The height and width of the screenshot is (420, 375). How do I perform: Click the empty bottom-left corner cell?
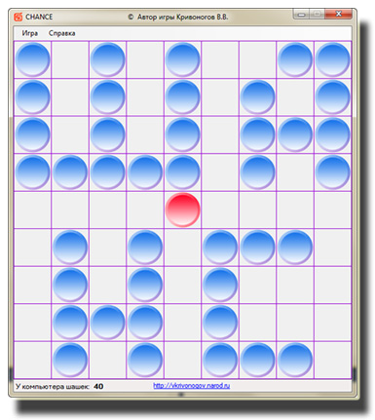coord(32,360)
